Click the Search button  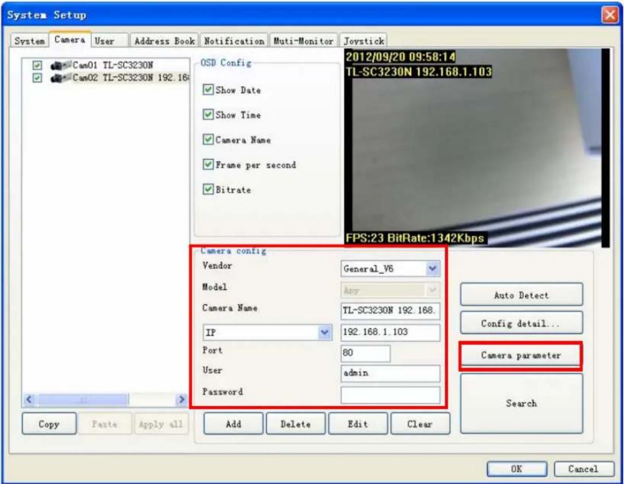521,403
